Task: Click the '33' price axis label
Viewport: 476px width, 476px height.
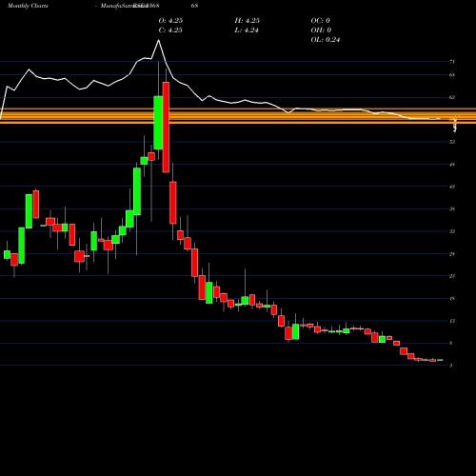Action: point(452,231)
